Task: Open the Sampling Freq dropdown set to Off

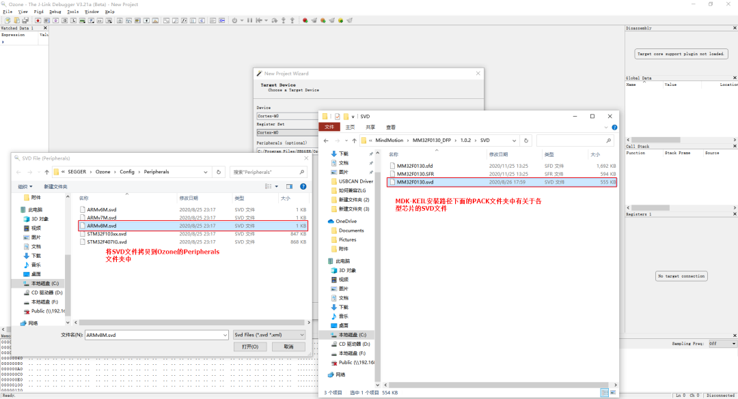Action: (x=722, y=344)
